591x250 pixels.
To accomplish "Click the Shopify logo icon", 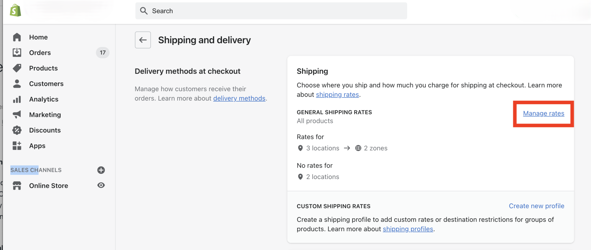I will (x=15, y=10).
